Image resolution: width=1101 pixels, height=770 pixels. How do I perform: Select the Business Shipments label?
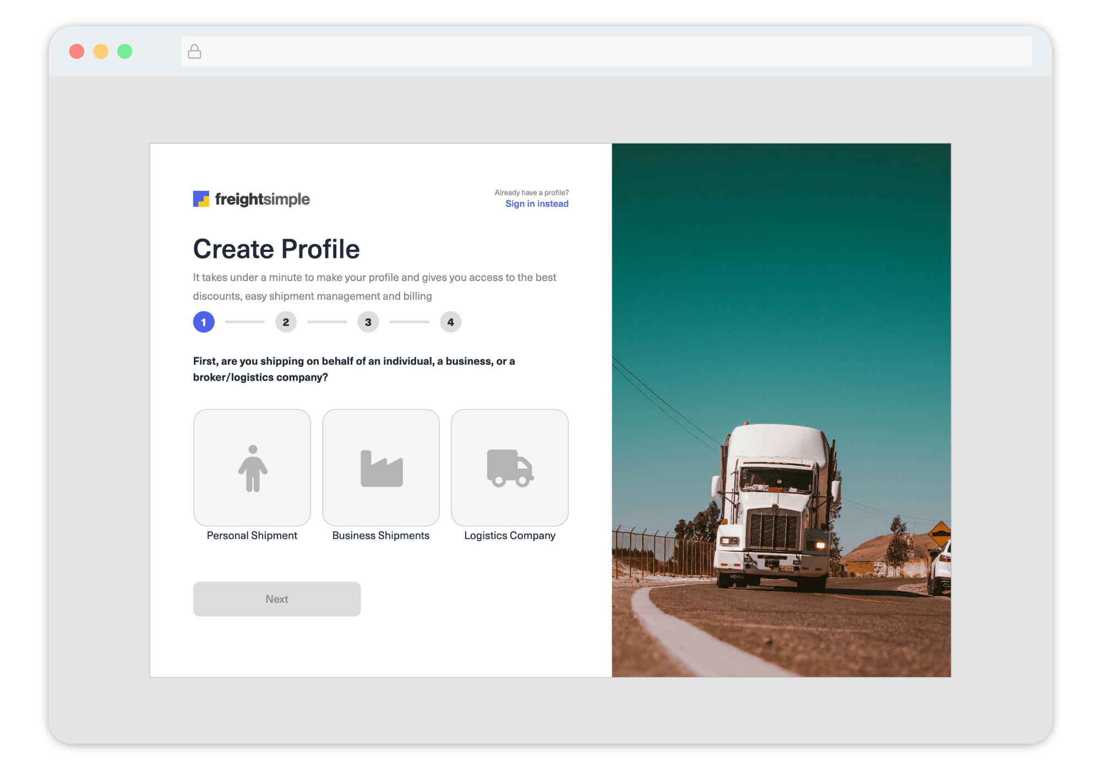pos(381,536)
